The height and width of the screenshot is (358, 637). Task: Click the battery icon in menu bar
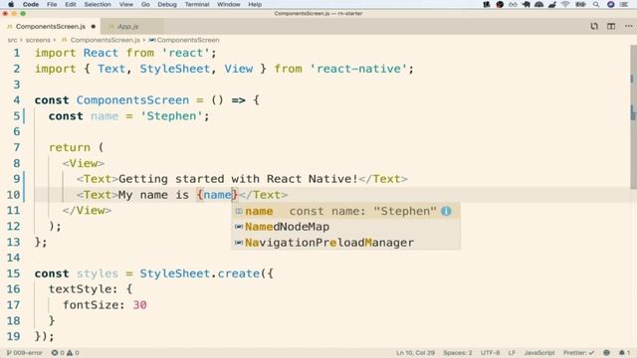click(x=580, y=4)
